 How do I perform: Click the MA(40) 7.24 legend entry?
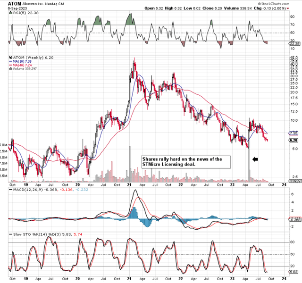coord(20,65)
